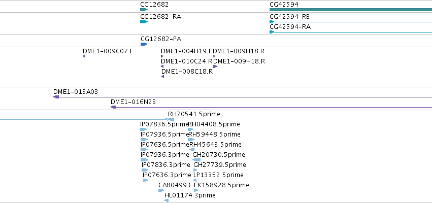The width and height of the screenshot is (432, 203).
Task: Click the DME1-009C07.F feature marker
Action: tap(84, 56)
